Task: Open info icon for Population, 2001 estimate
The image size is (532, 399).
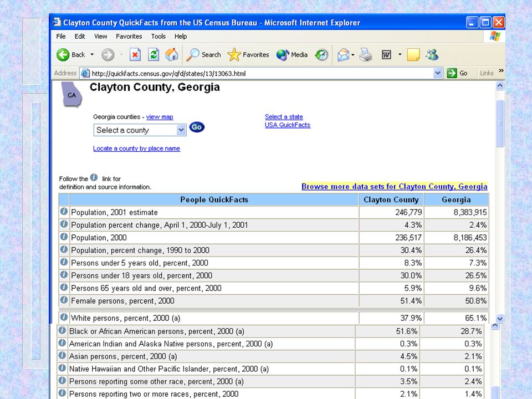Action: [x=64, y=211]
